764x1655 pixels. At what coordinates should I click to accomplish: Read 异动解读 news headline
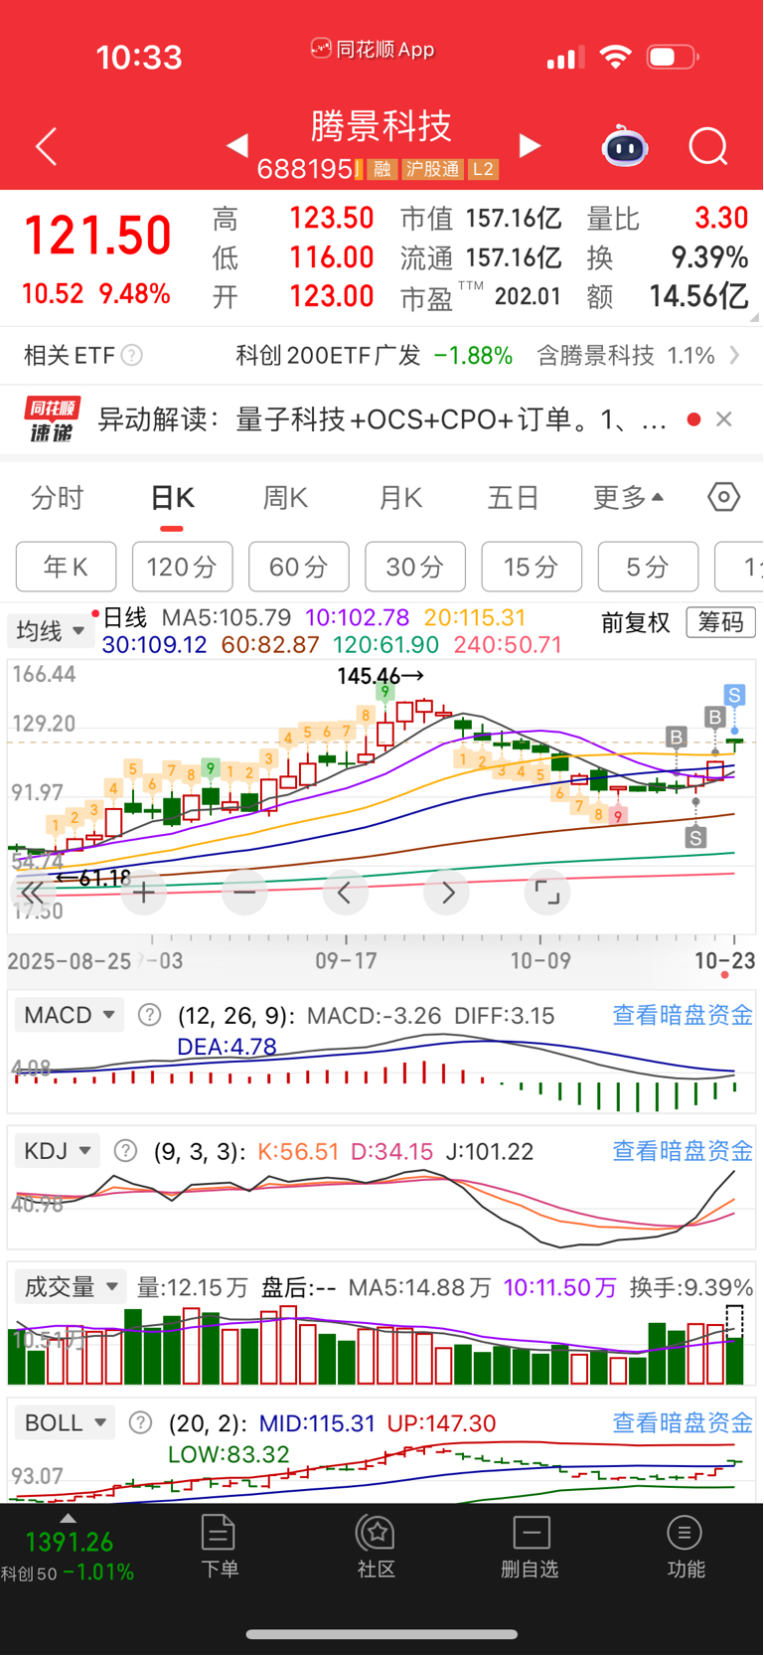[x=382, y=419]
